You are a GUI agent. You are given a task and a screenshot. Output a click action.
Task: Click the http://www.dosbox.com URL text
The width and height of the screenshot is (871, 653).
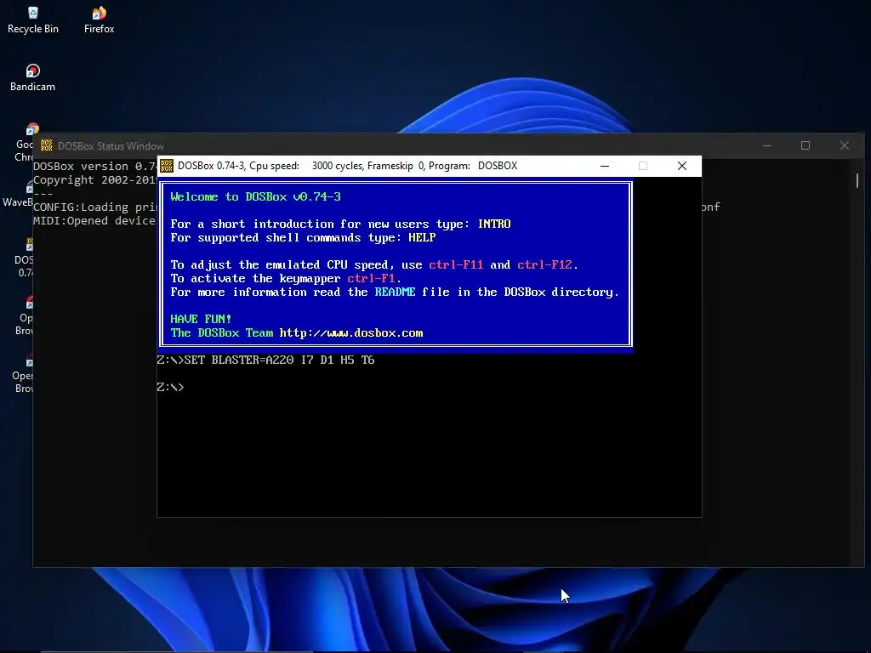(x=351, y=332)
